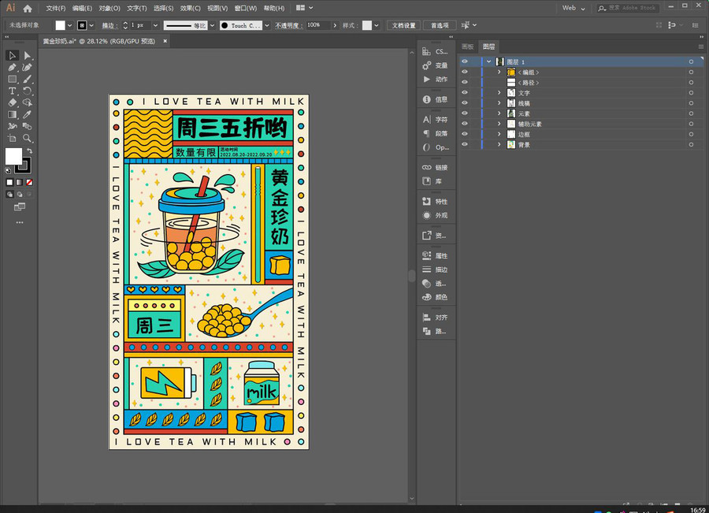This screenshot has height=513, width=709.
Task: Select the Eyedropper tool
Action: point(27,114)
